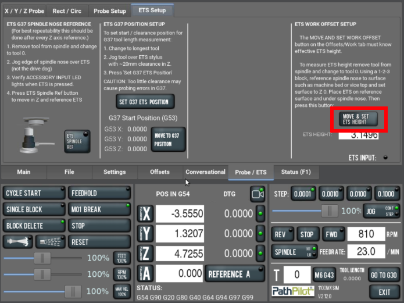Toggle the M01 Break option
The image size is (404, 303).
click(99, 209)
